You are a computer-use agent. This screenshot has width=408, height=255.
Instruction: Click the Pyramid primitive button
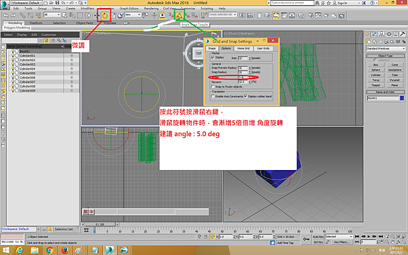(x=394, y=80)
